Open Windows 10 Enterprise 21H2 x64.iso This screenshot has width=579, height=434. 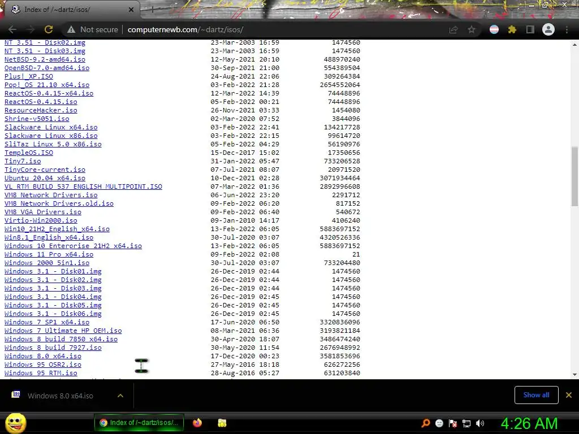73,246
